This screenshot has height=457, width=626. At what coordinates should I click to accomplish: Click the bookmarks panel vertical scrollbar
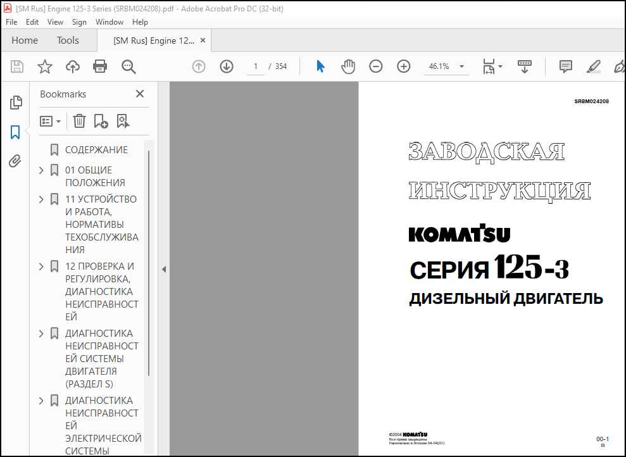click(149, 263)
